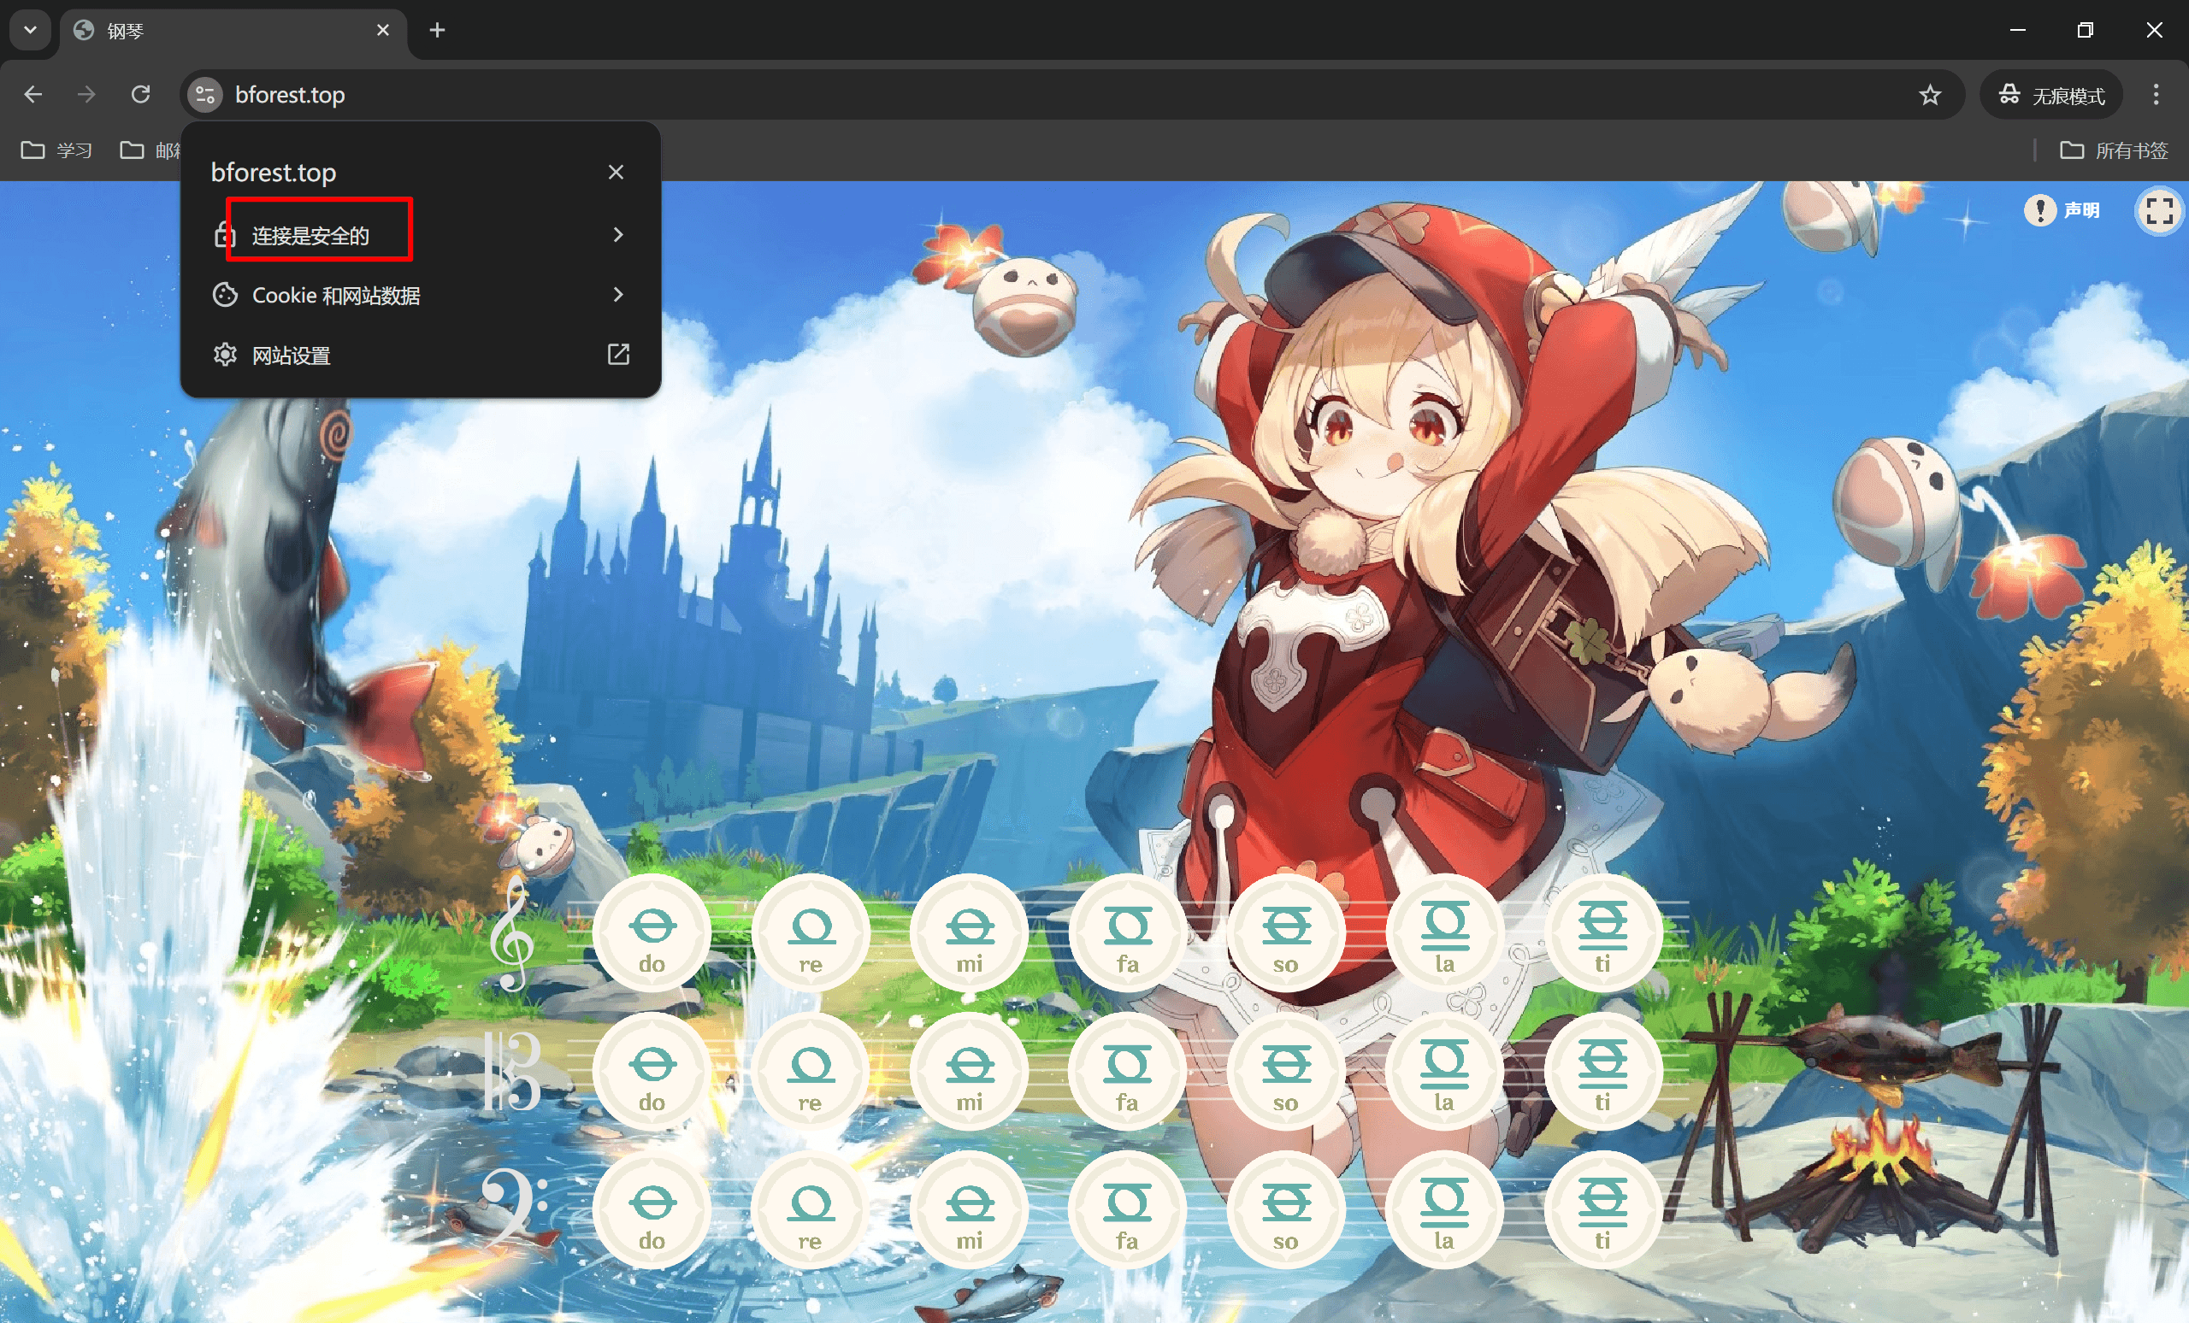Click the treble clef symbol
2189x1323 pixels.
(512, 932)
